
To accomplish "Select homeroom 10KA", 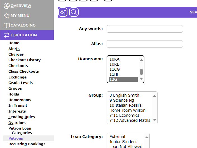I will tap(123, 59).
